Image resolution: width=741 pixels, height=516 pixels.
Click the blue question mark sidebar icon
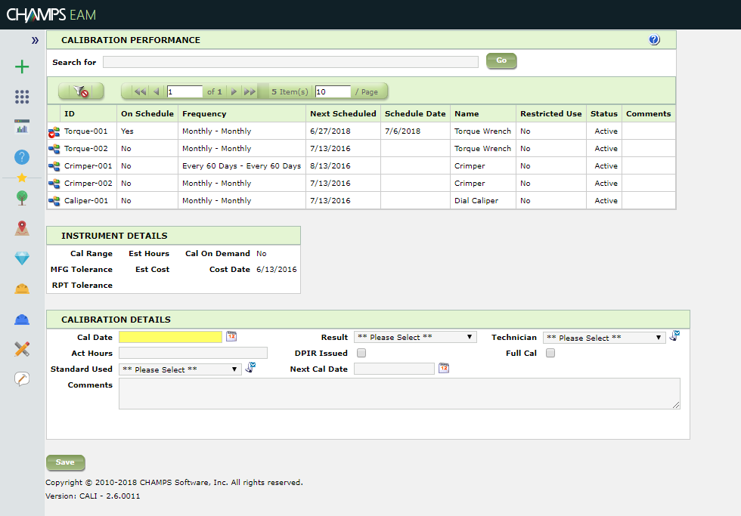pyautogui.click(x=22, y=157)
